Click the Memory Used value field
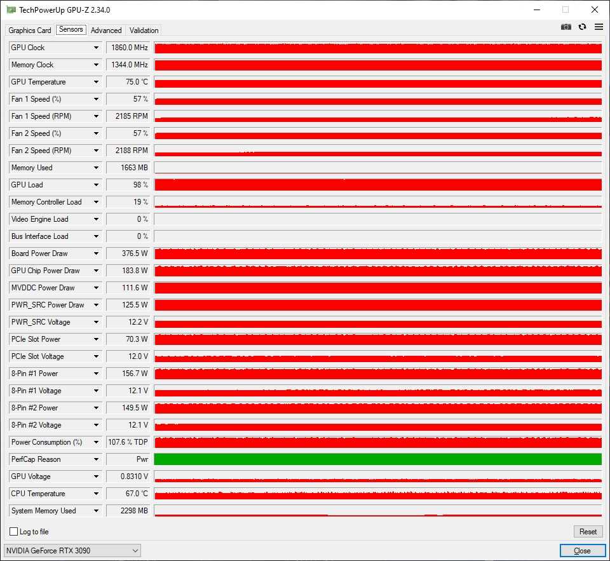Screen dimensions: 610x561 point(128,168)
